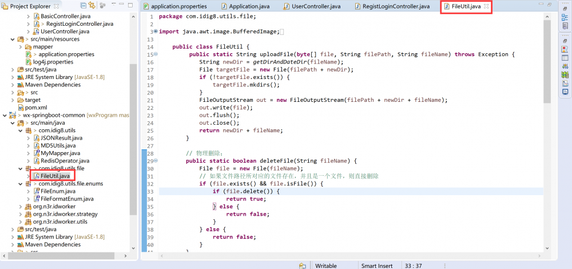Image resolution: width=572 pixels, height=269 pixels.
Task: Click the editor area restore icon beside tabs
Action: coord(549,5)
